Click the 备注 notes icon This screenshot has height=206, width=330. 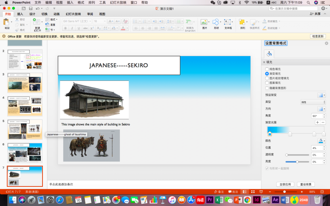[x=219, y=192]
